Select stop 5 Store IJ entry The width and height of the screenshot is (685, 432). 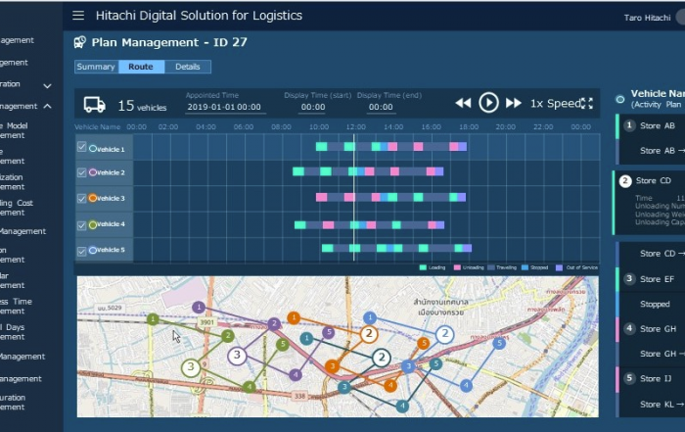pyautogui.click(x=651, y=379)
